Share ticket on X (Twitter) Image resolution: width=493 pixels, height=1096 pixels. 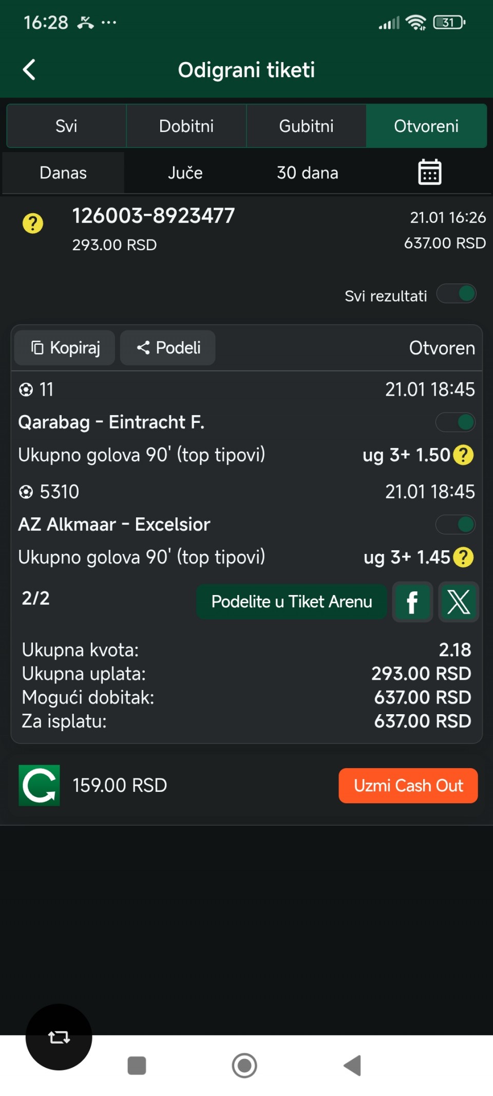pyautogui.click(x=458, y=602)
